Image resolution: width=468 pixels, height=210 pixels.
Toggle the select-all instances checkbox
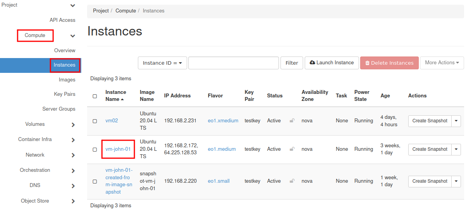tap(95, 96)
